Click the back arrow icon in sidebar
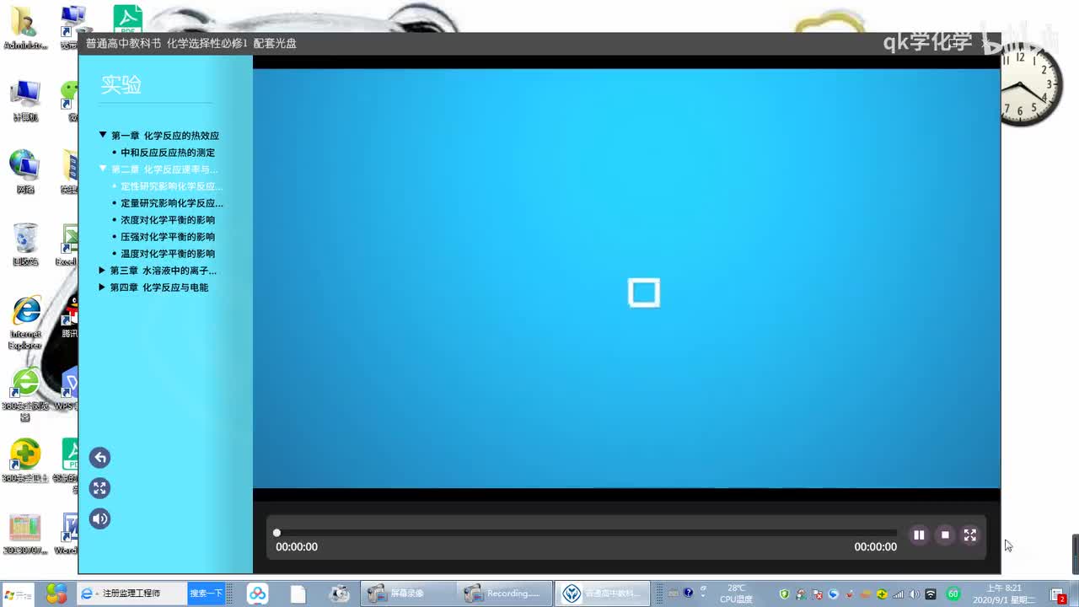This screenshot has height=607, width=1079. [x=100, y=458]
